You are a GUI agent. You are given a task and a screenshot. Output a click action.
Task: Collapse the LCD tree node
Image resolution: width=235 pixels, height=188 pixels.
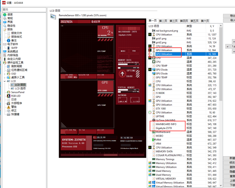click(x=5, y=81)
